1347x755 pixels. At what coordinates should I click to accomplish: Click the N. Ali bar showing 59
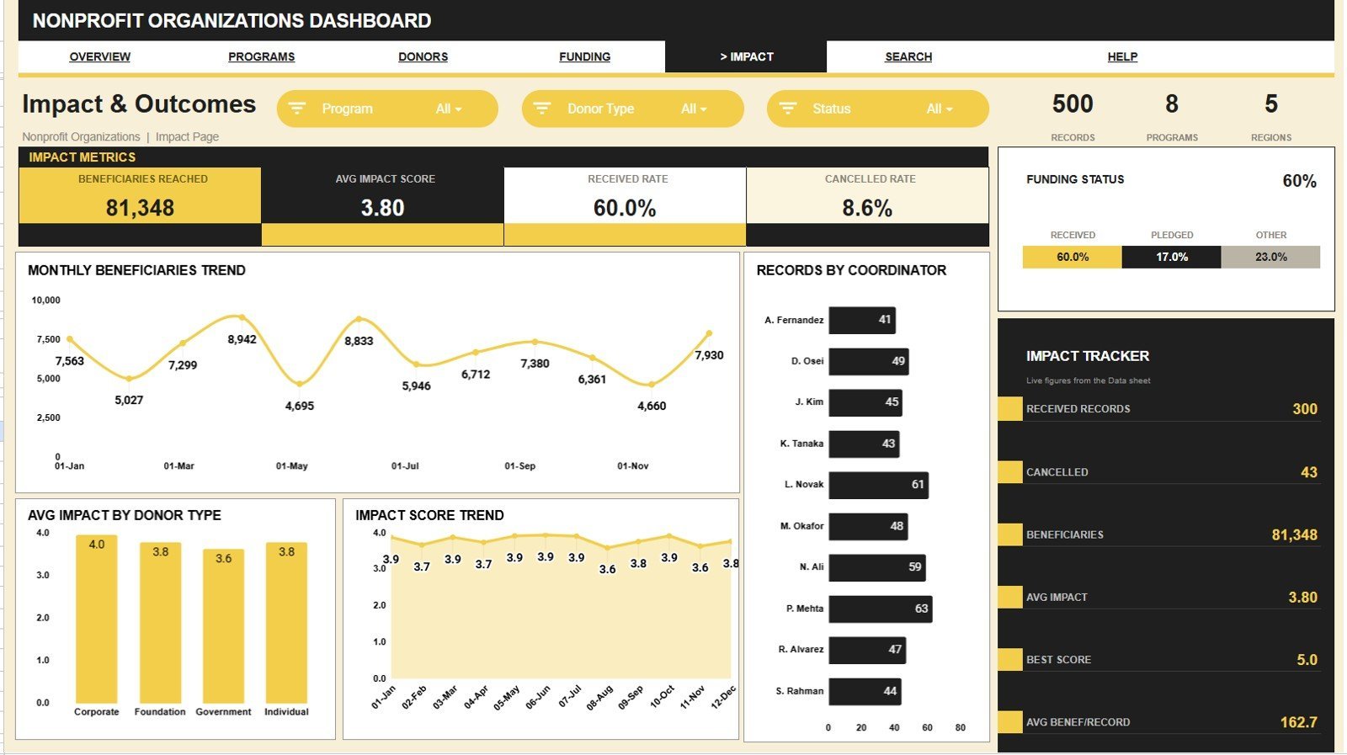[877, 567]
